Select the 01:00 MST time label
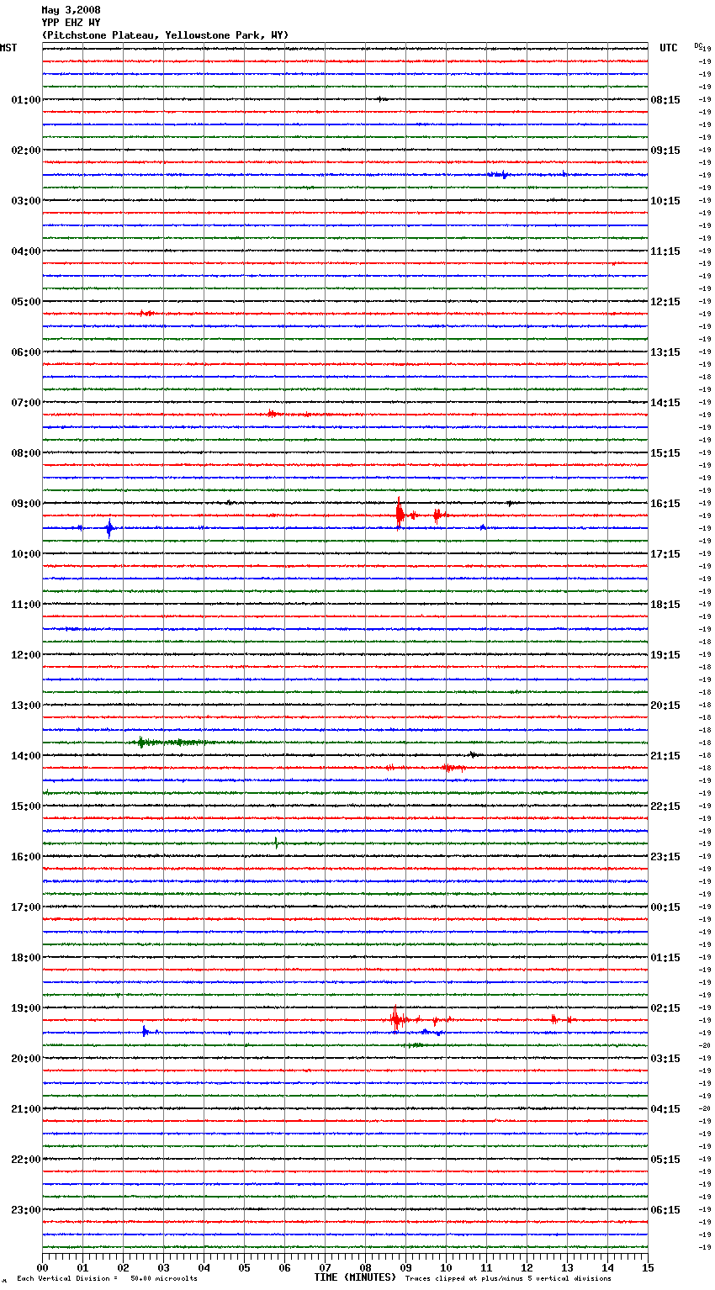This screenshot has width=715, height=1290. [26, 100]
